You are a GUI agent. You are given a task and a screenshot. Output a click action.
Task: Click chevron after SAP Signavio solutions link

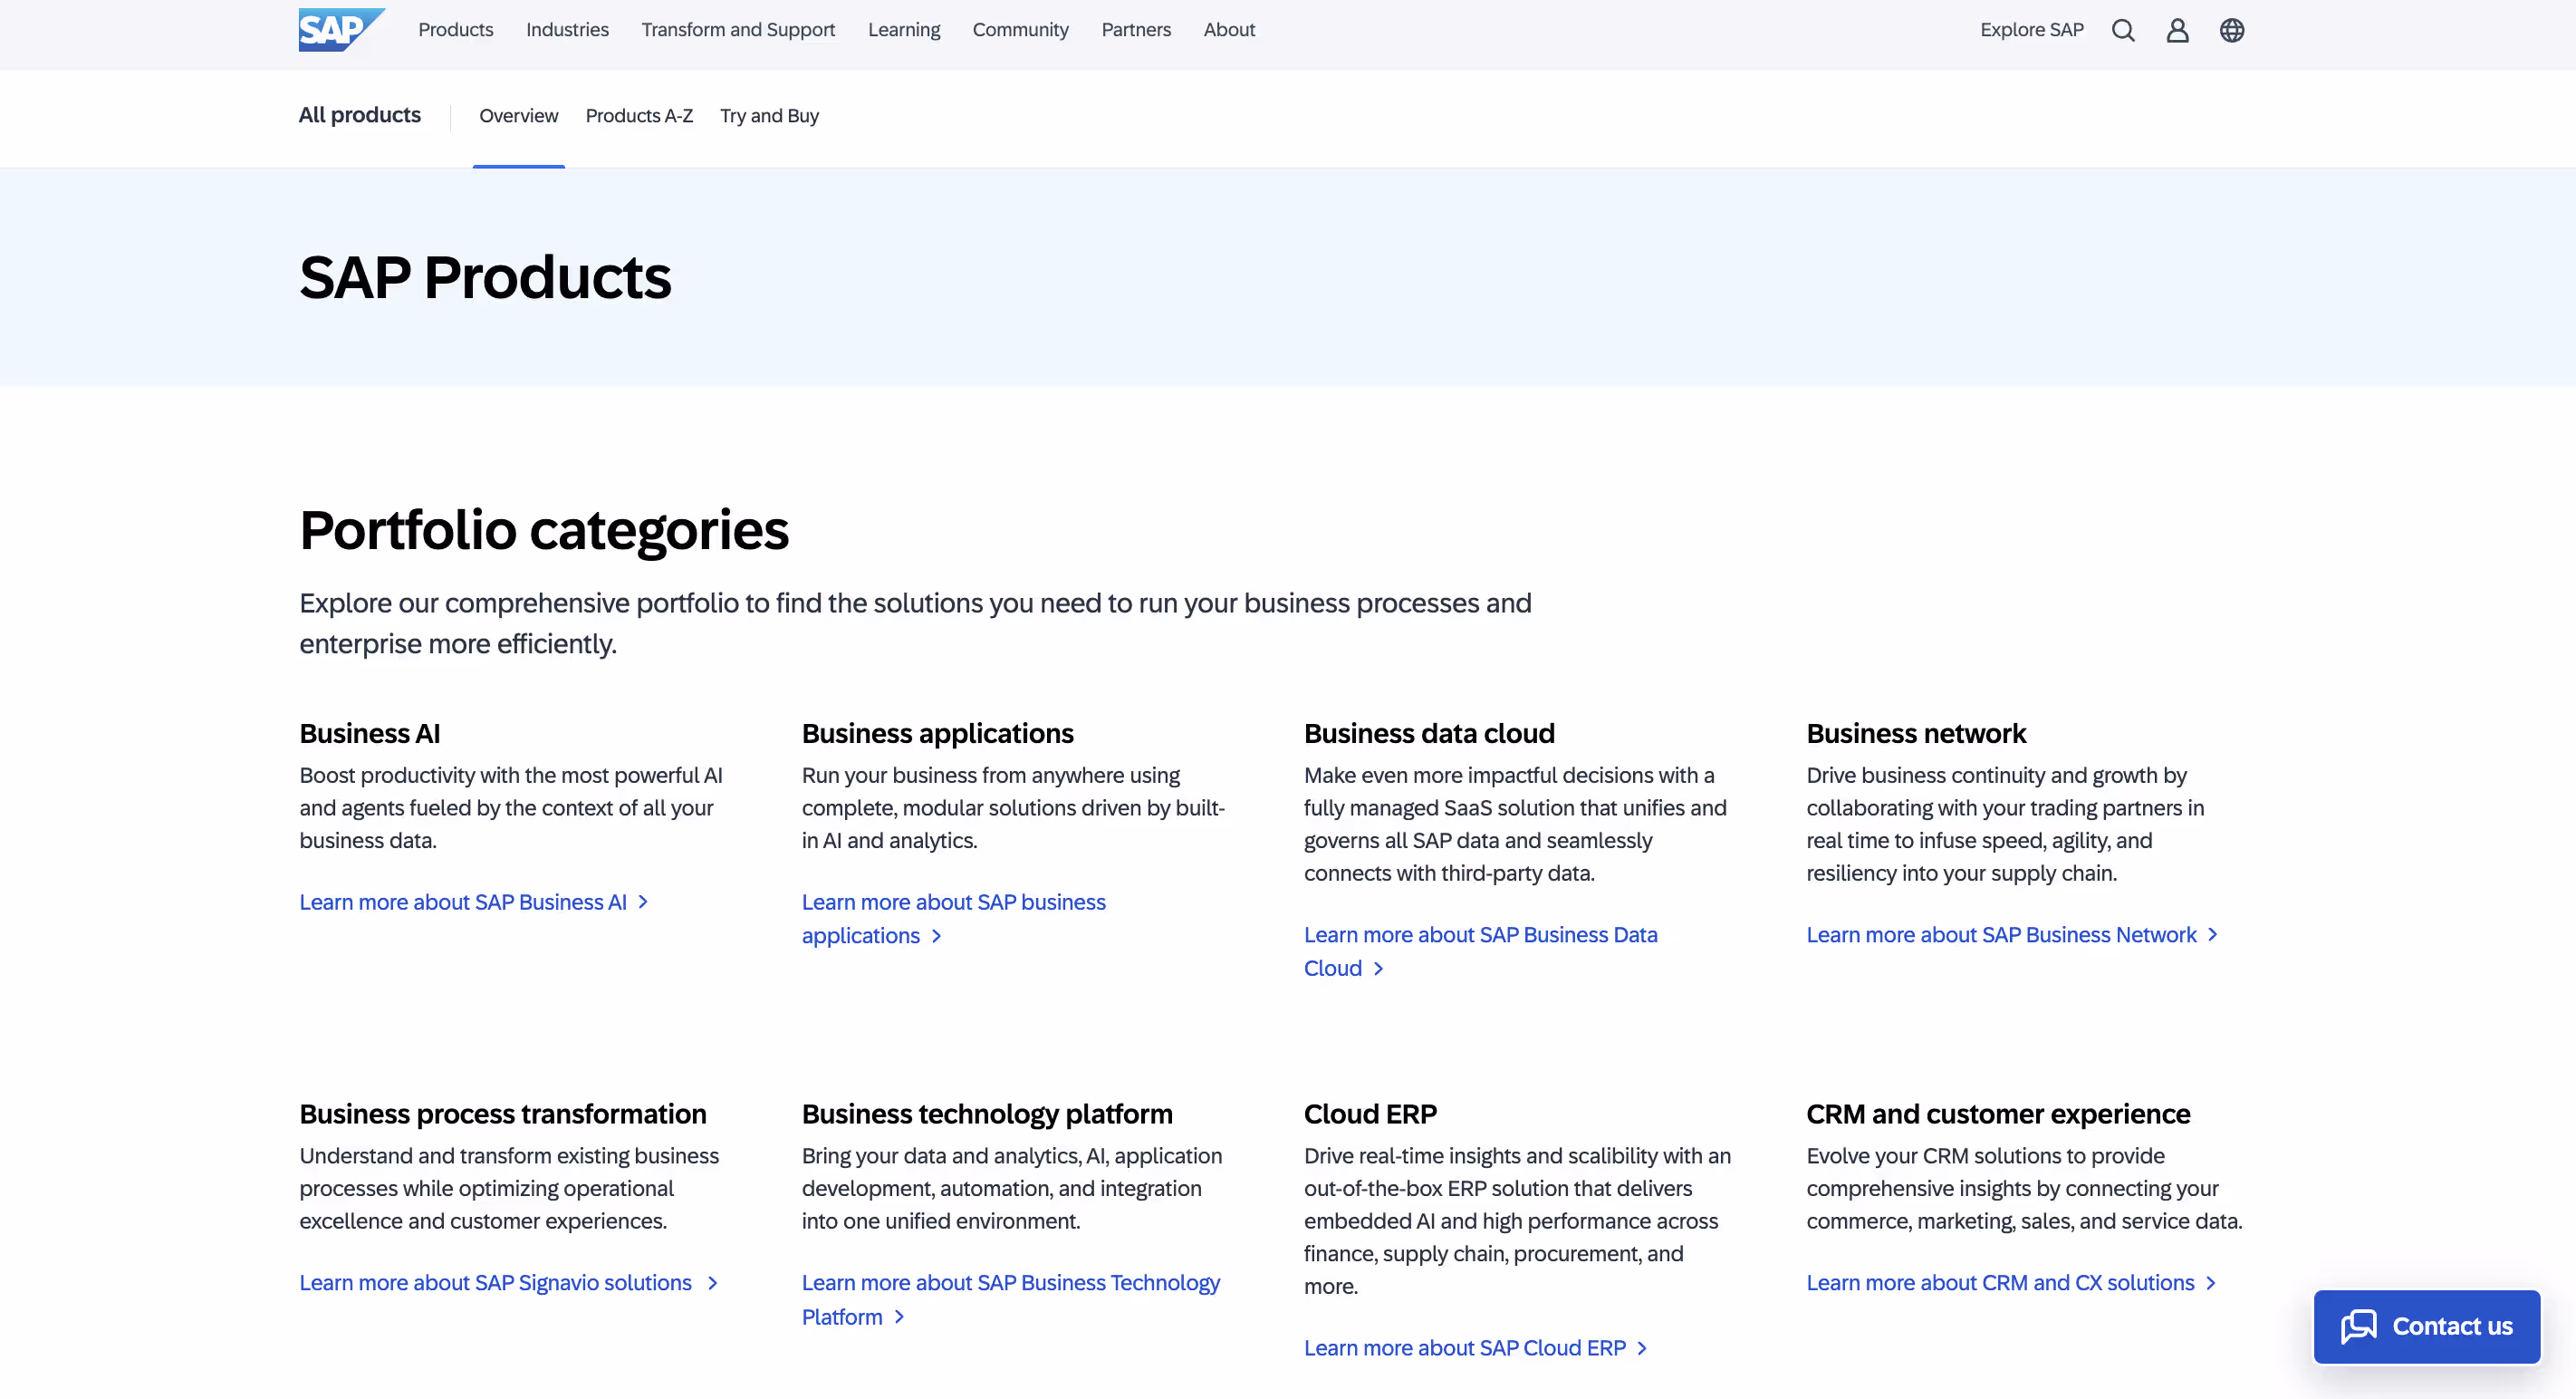pos(712,1283)
